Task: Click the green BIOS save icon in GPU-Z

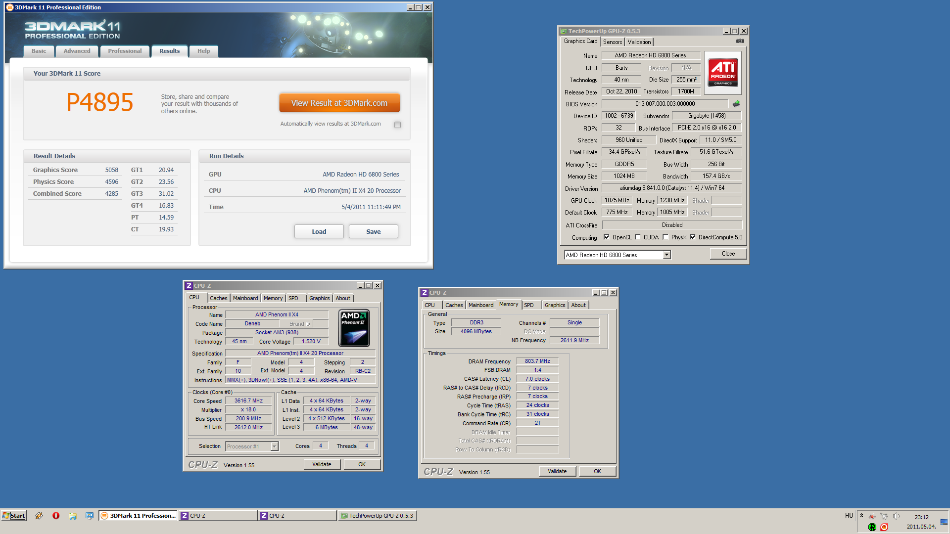Action: [x=736, y=104]
